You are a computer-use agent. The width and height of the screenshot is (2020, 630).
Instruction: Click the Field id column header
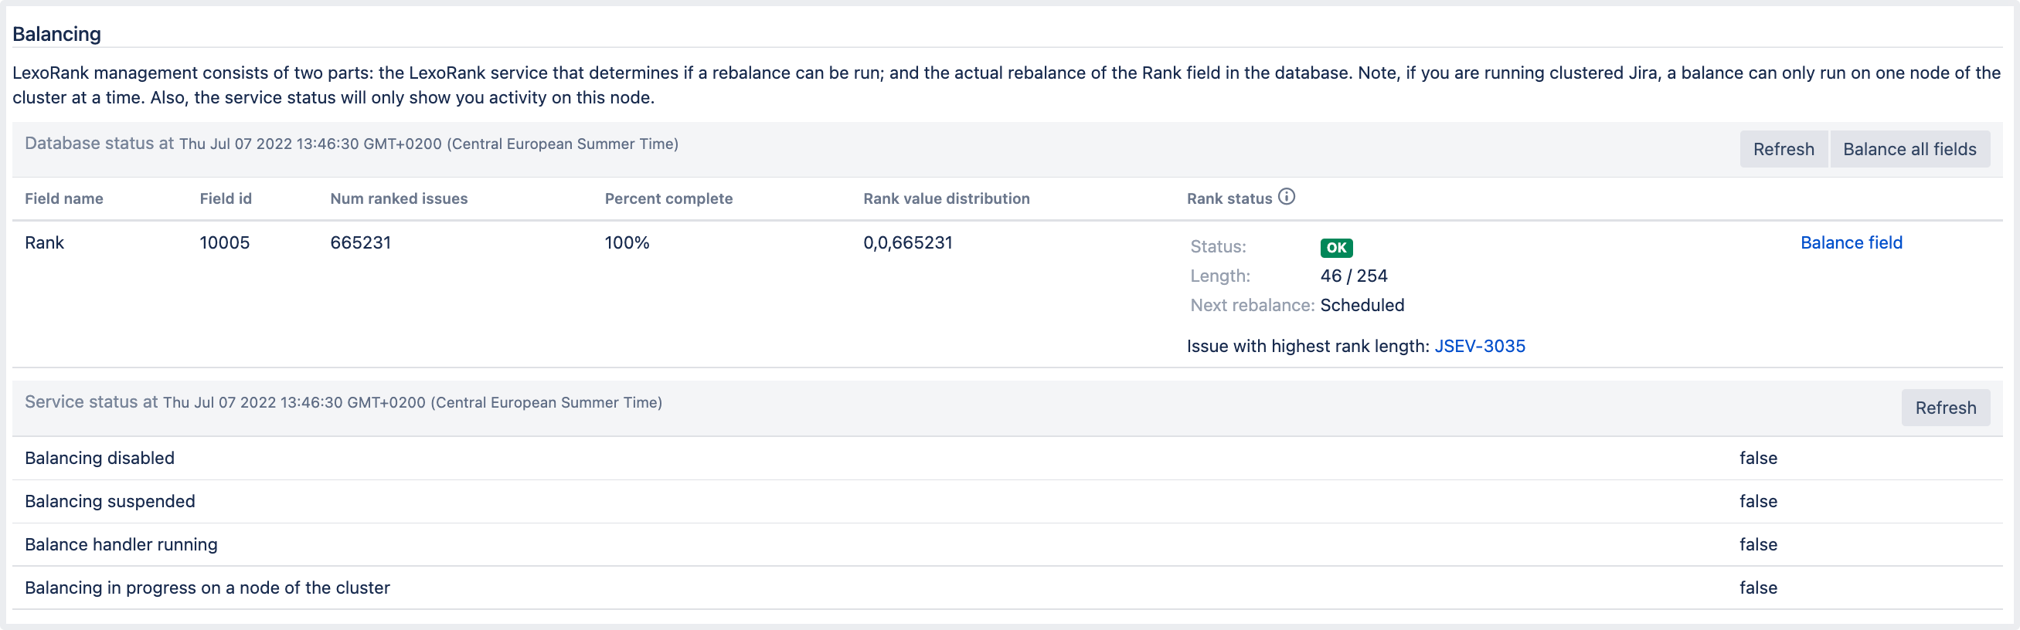pos(225,198)
